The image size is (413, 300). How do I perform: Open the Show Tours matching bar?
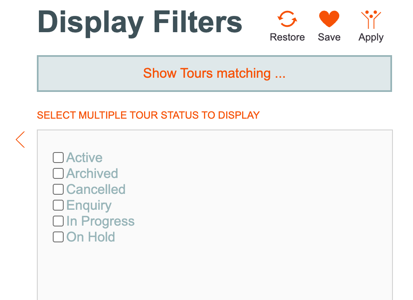tap(214, 74)
